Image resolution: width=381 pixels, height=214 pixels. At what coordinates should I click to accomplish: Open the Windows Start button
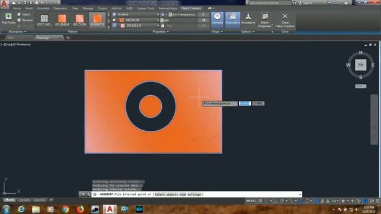pos(7,209)
